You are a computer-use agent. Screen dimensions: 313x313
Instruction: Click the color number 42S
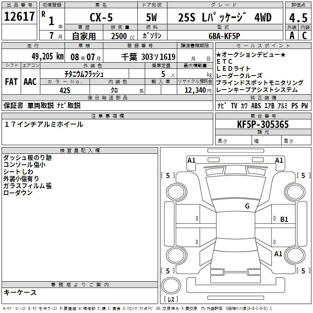tap(65, 90)
